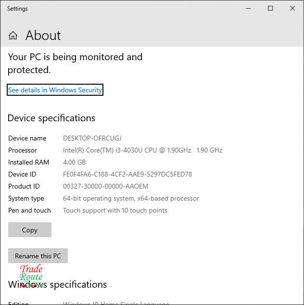This screenshot has height=305, width=304.
Task: Minimize the Settings window
Action: [x=248, y=8]
